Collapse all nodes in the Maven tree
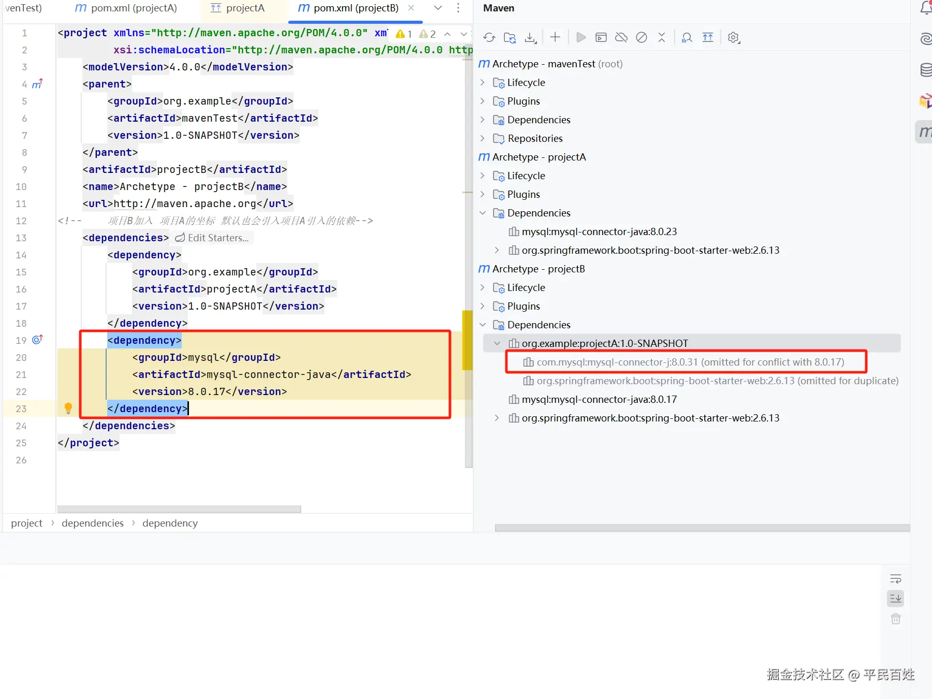 [x=662, y=37]
